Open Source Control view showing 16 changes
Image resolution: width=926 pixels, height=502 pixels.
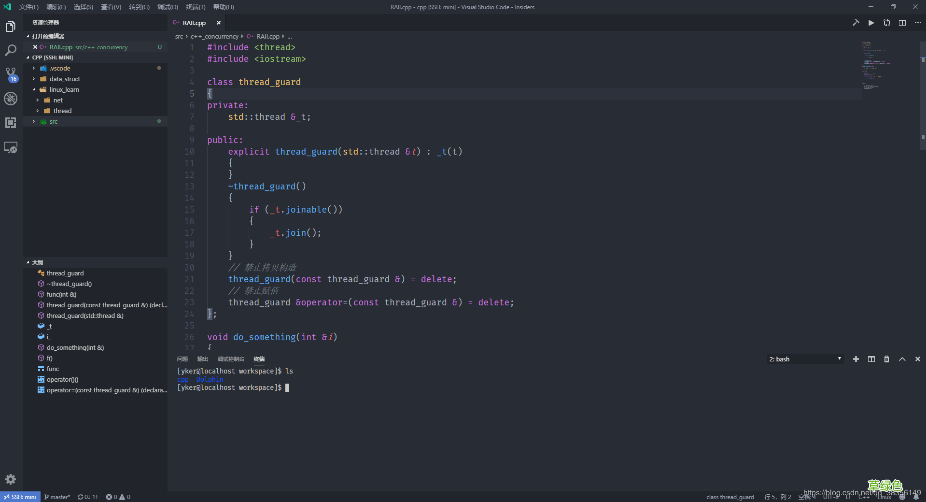coord(10,74)
